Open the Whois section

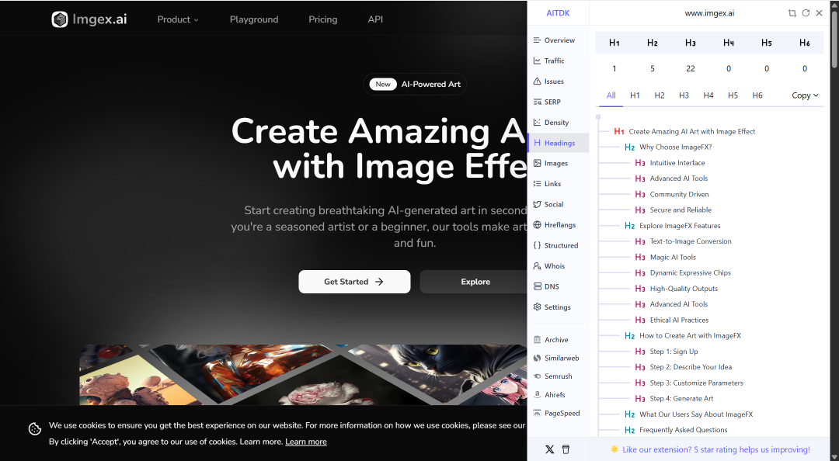[x=558, y=265]
